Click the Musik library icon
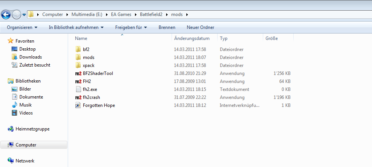Screen dimensions: 372x167 coord(14,105)
